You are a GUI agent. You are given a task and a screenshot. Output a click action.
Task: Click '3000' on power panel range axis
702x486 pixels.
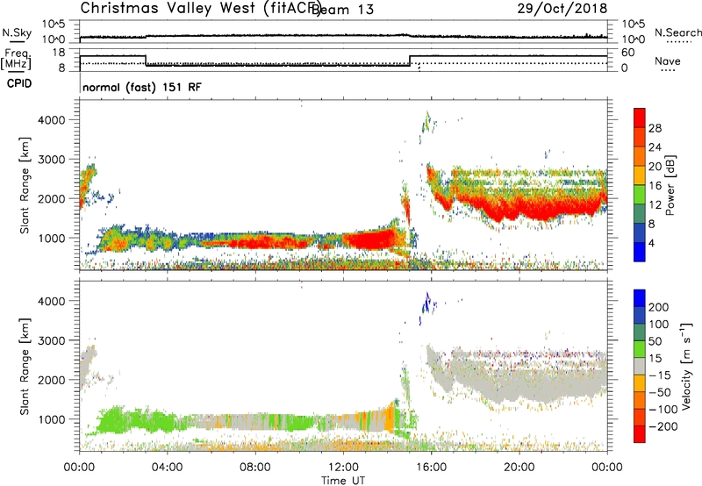[x=51, y=160]
